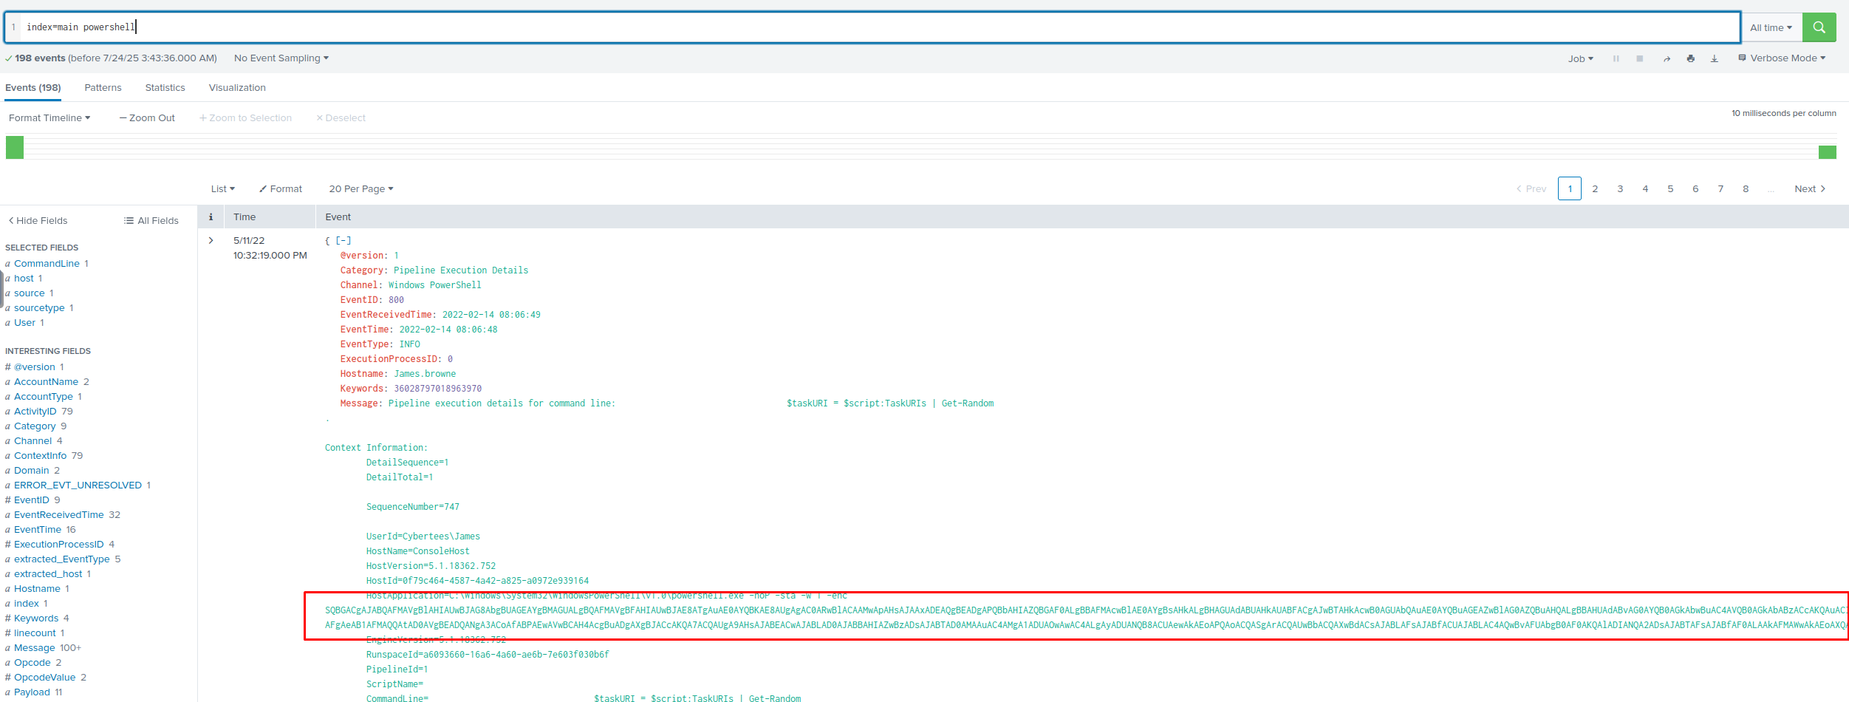Screen dimensions: 1849x702
Task: Hide the fields sidebar
Action: pos(38,220)
